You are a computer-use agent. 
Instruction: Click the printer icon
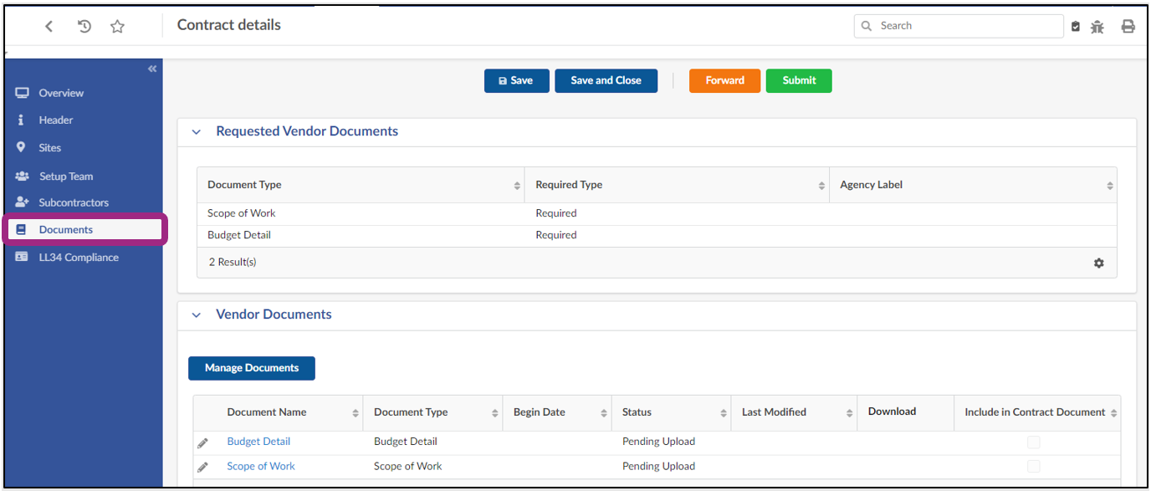1128,27
